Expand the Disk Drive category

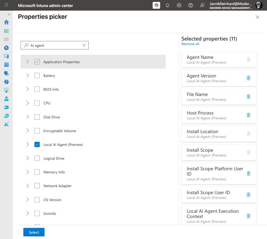[28, 117]
